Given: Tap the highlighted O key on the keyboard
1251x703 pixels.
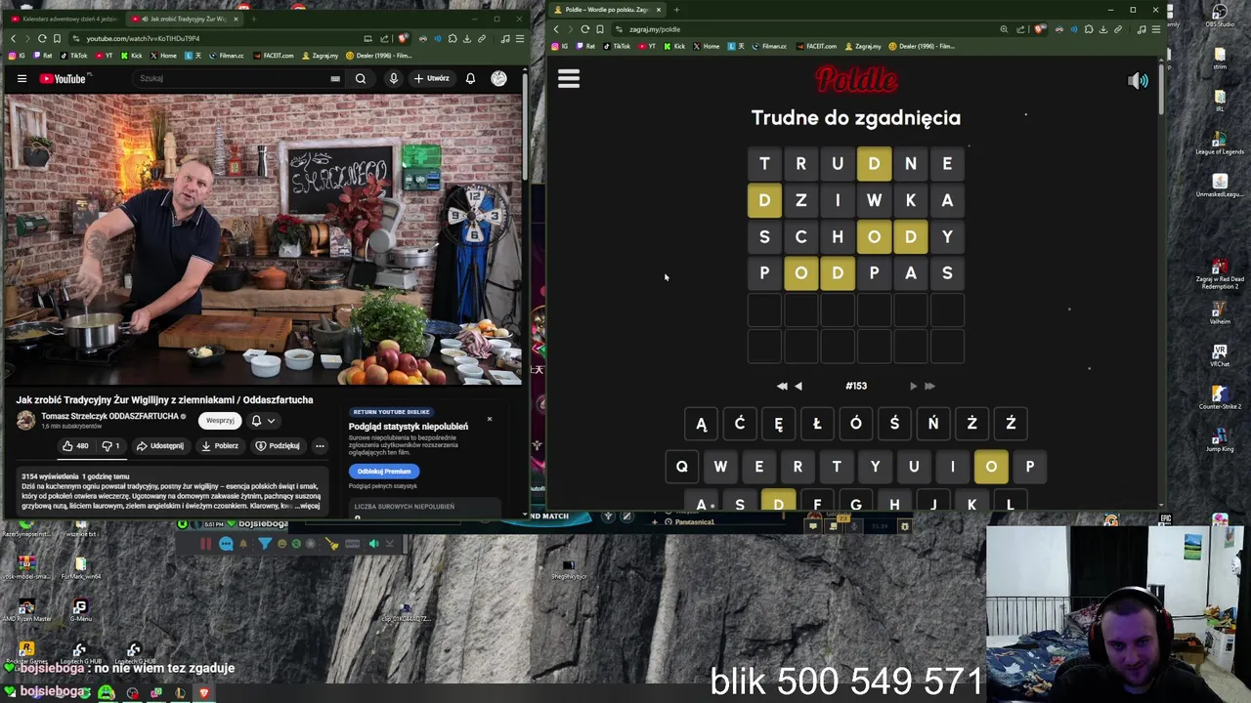Looking at the screenshot, I should 991,467.
